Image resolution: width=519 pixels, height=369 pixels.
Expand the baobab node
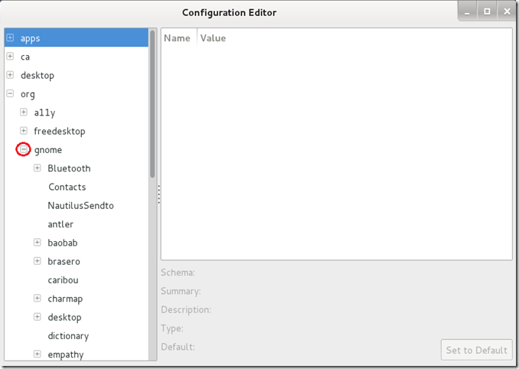[x=37, y=243]
